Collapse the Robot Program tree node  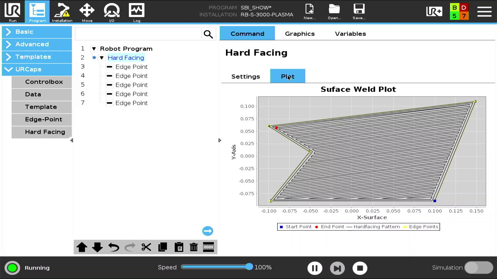(94, 49)
